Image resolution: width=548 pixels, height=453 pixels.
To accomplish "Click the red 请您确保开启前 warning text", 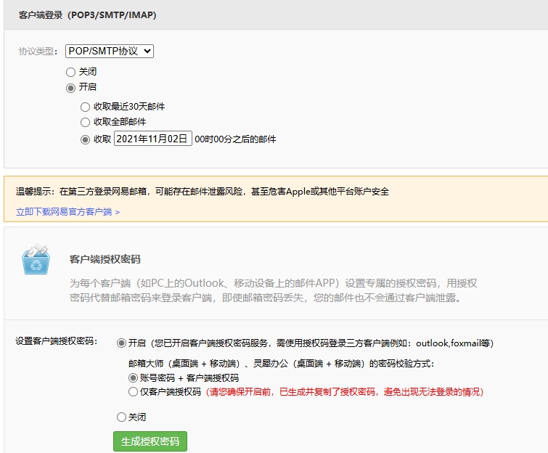I will click(x=345, y=392).
